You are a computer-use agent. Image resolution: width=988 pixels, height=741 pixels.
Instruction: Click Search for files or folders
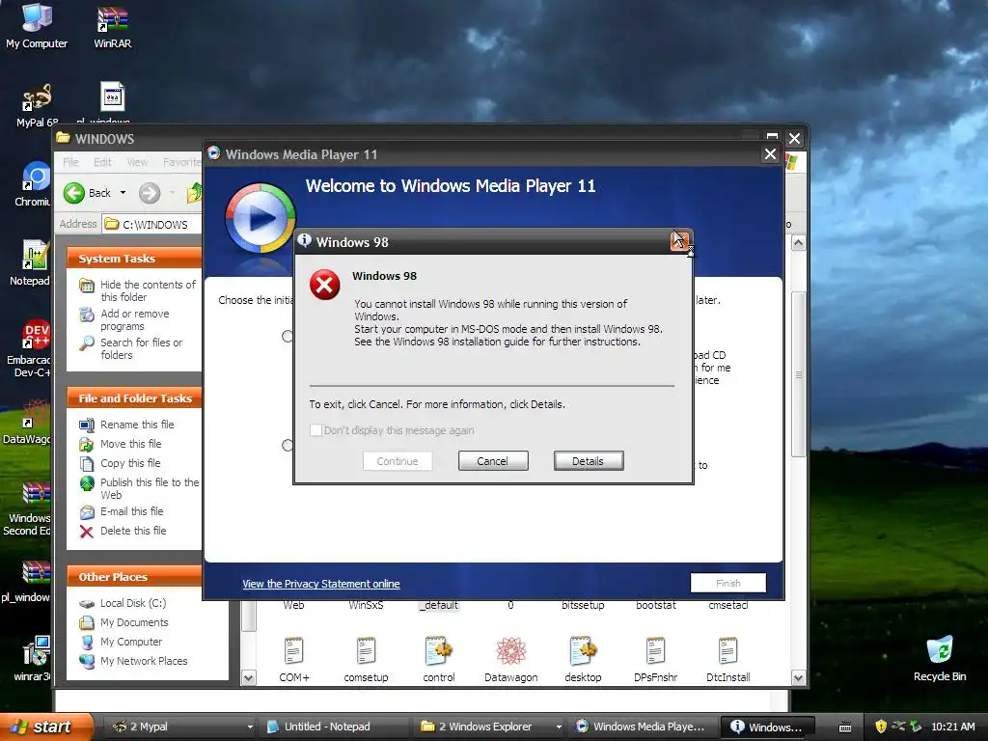141,348
